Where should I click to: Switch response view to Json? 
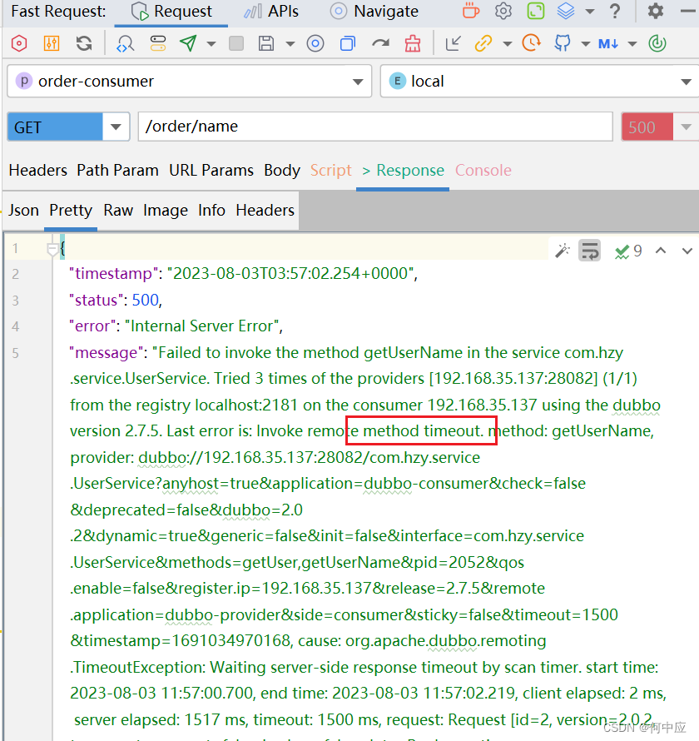23,210
